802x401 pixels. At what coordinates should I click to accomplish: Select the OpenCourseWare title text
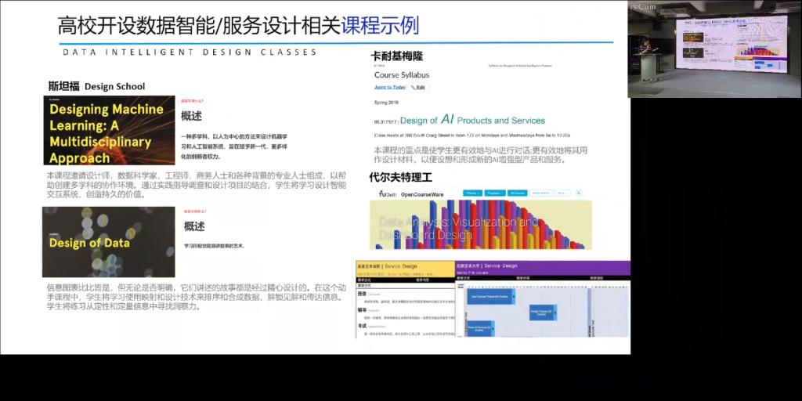pyautogui.click(x=422, y=194)
